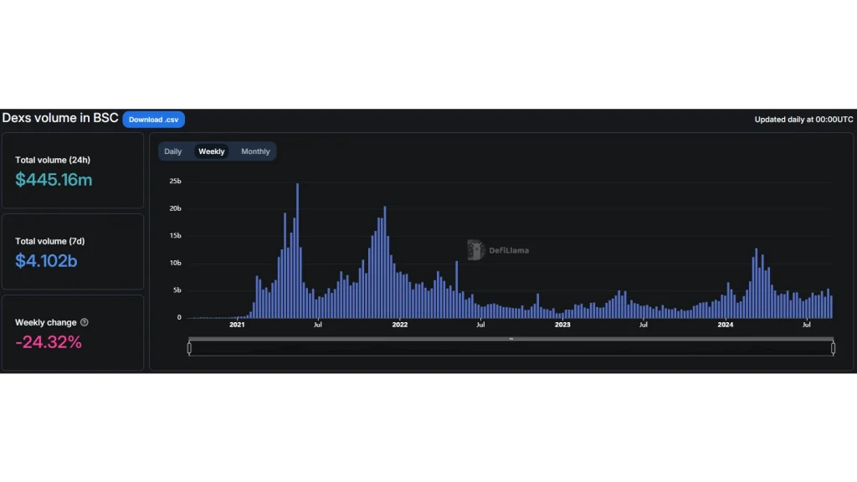
Task: Click 'Updated daily at 00:00UTC' text
Action: tap(803, 119)
